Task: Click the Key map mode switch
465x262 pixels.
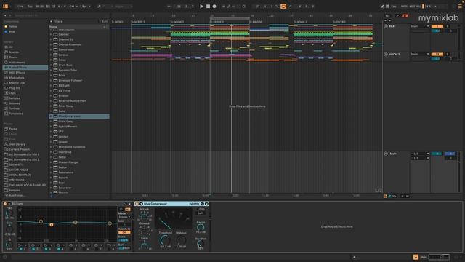Action: tap(394, 7)
